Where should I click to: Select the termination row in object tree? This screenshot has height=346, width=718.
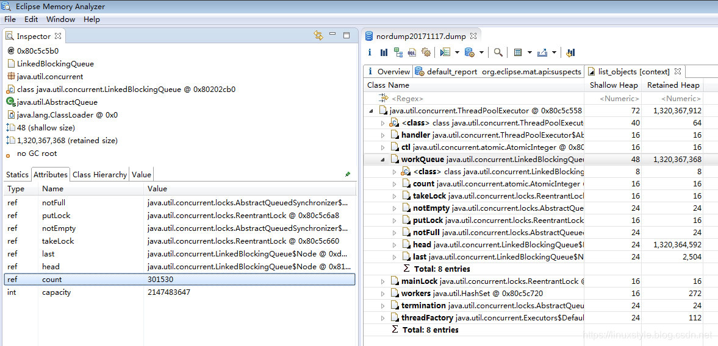click(534, 305)
